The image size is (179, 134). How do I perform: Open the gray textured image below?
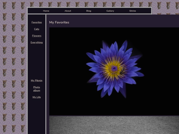click(x=114, y=125)
